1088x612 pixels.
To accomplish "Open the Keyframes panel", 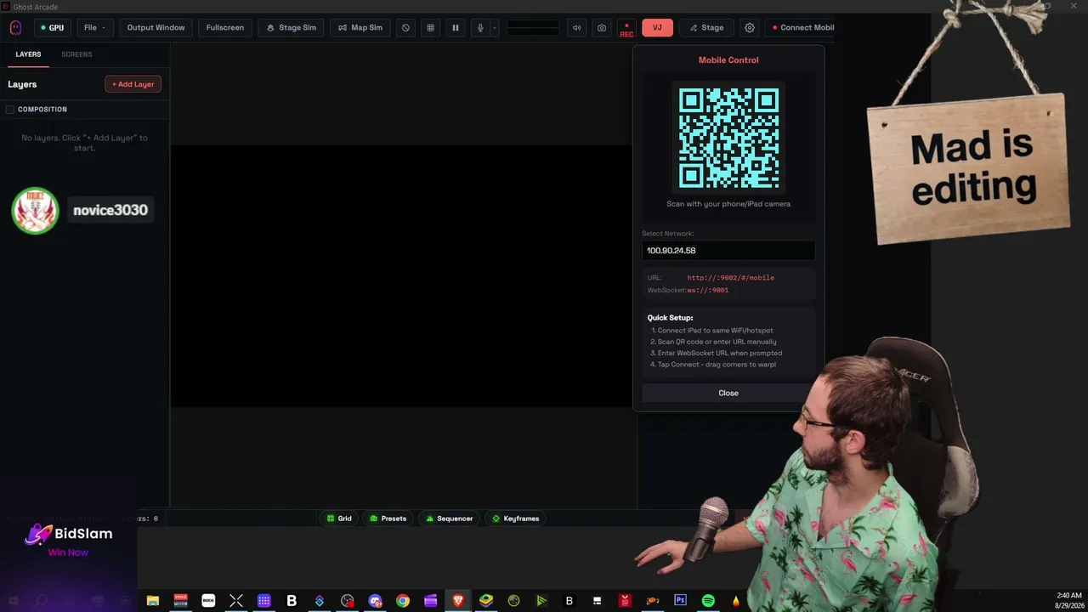I will click(516, 518).
